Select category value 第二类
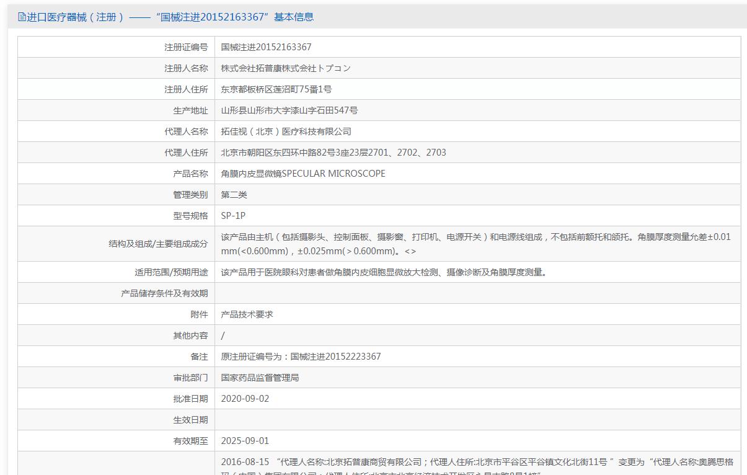Image resolution: width=747 pixels, height=475 pixels. (x=234, y=195)
